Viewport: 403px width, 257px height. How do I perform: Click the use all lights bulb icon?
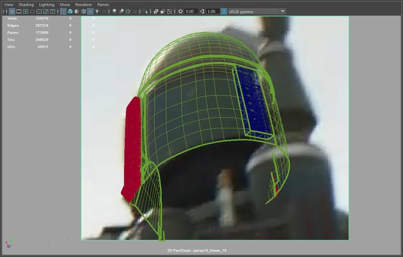(x=97, y=11)
